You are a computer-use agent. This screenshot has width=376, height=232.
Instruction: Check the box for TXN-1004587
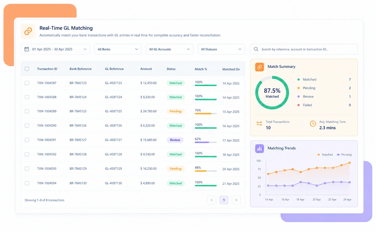(27, 83)
